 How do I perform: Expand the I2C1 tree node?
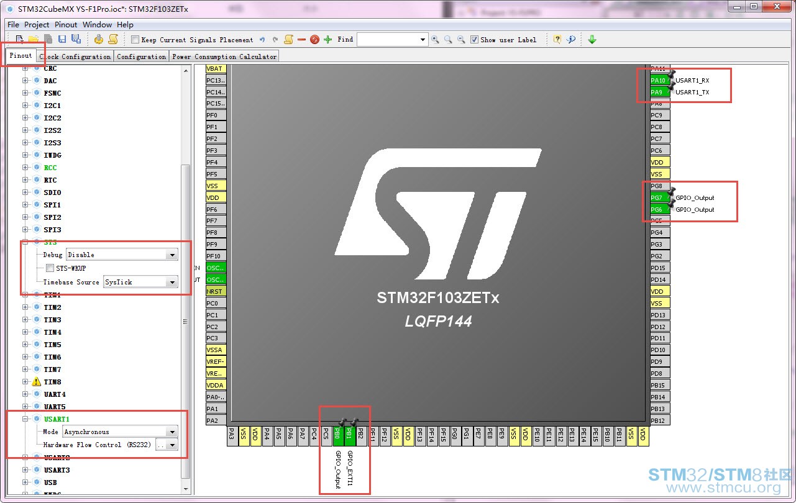tap(25, 106)
